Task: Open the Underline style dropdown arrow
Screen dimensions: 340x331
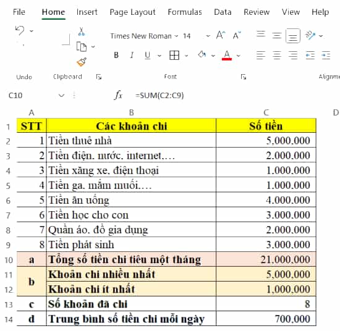Action: 159,56
